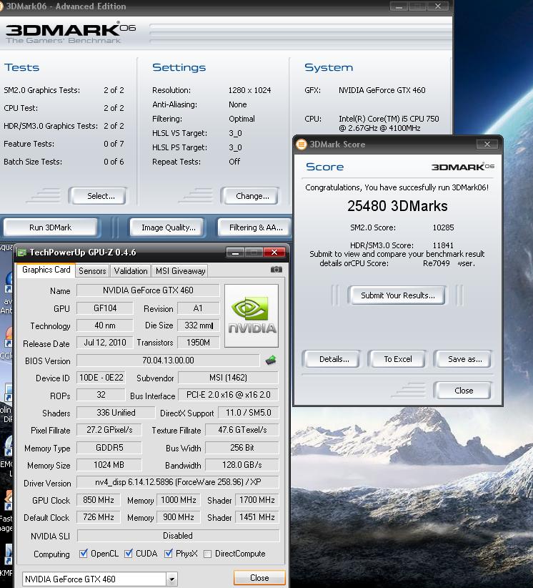533x588 pixels.
Task: Switch to the Sensors tab
Action: (x=92, y=270)
